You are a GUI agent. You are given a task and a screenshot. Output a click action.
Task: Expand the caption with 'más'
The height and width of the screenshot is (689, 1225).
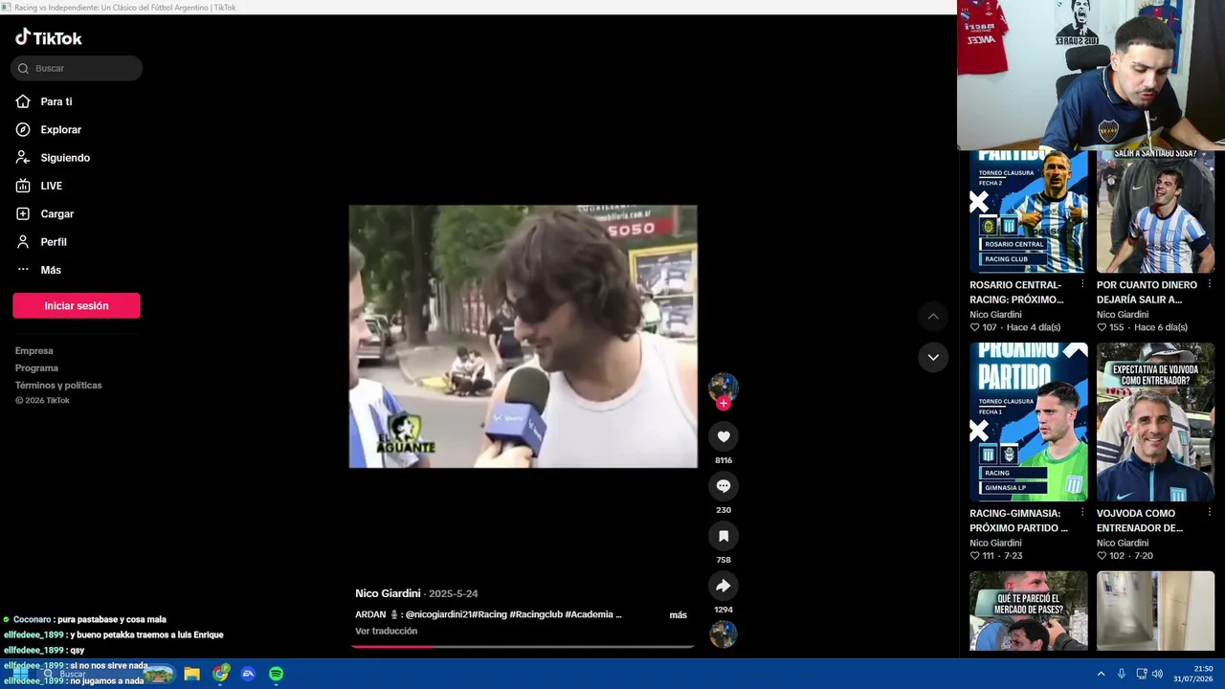(679, 615)
